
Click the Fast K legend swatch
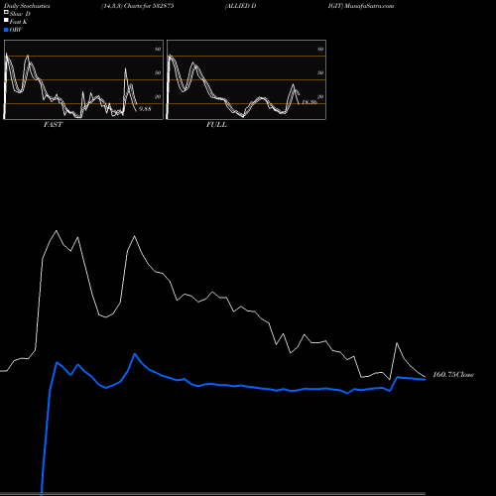click(6, 20)
